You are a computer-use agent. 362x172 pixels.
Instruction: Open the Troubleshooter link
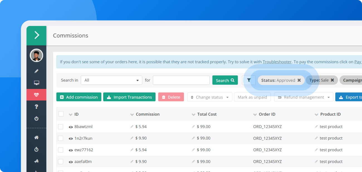(277, 62)
